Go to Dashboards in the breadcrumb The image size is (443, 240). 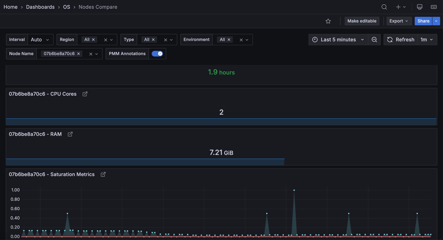40,7
